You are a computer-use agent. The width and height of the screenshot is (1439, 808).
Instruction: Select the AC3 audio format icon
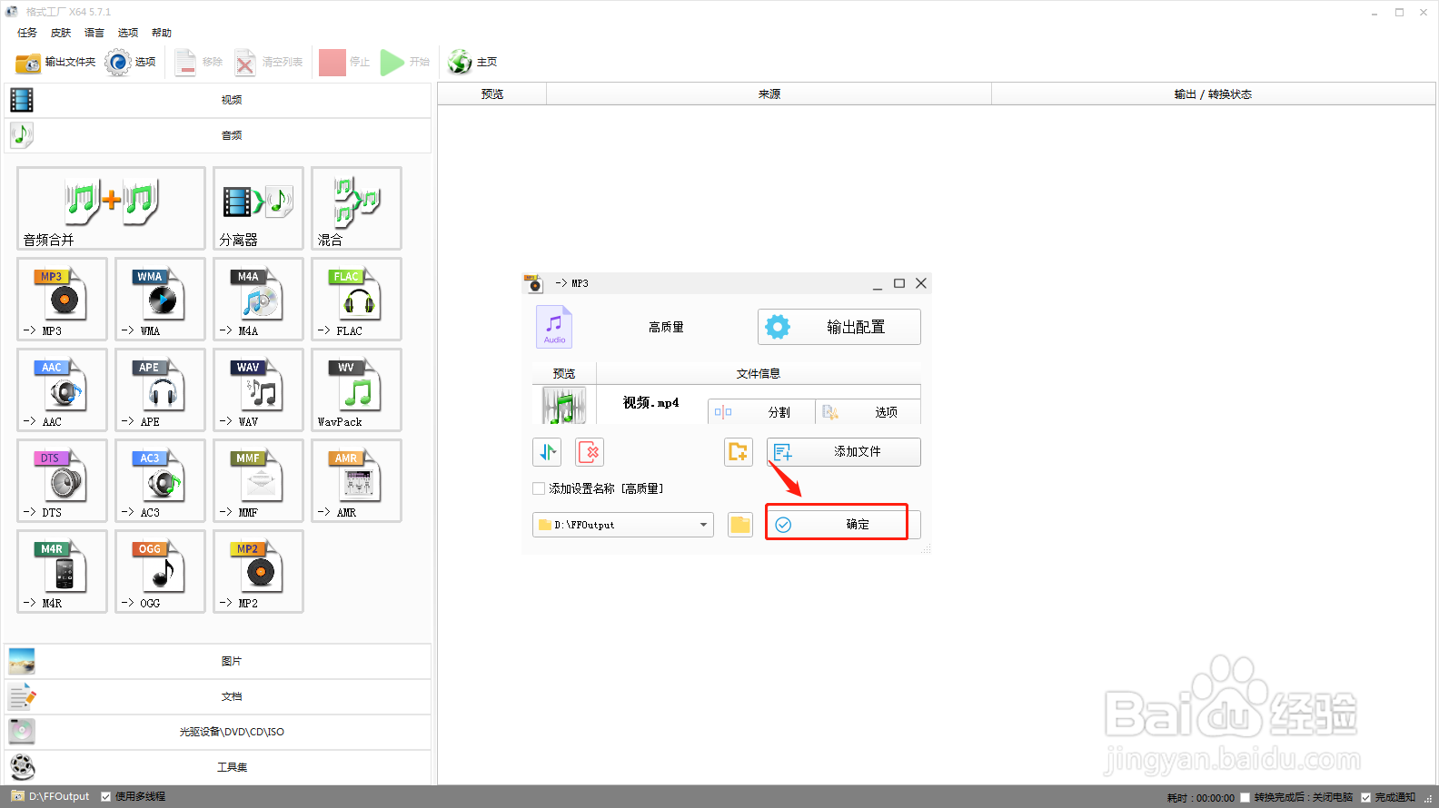click(x=160, y=481)
